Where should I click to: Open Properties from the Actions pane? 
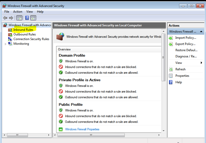click(182, 76)
